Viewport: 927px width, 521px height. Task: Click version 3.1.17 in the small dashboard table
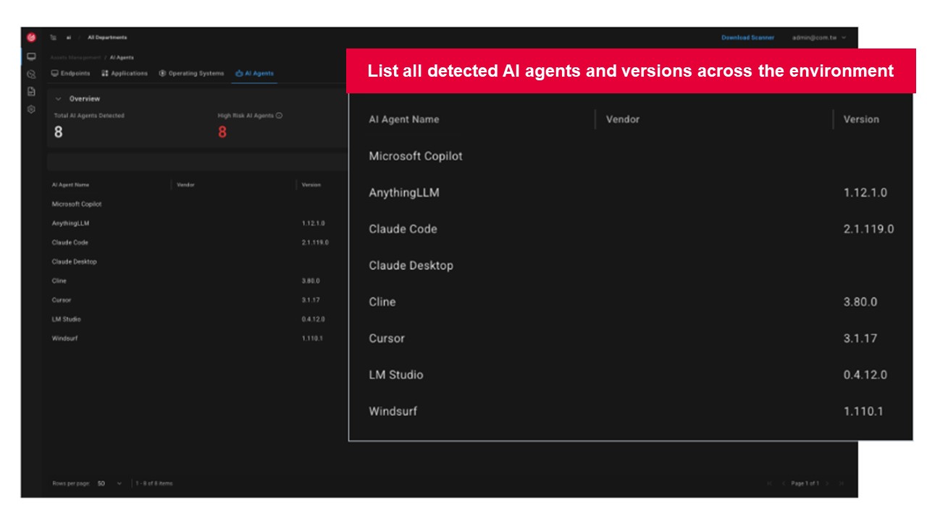(x=311, y=300)
